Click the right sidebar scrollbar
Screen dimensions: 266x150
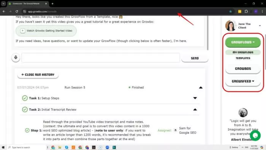[265, 52]
